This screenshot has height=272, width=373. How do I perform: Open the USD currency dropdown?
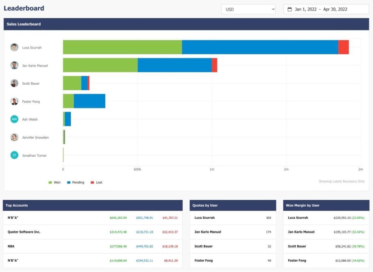(x=248, y=9)
